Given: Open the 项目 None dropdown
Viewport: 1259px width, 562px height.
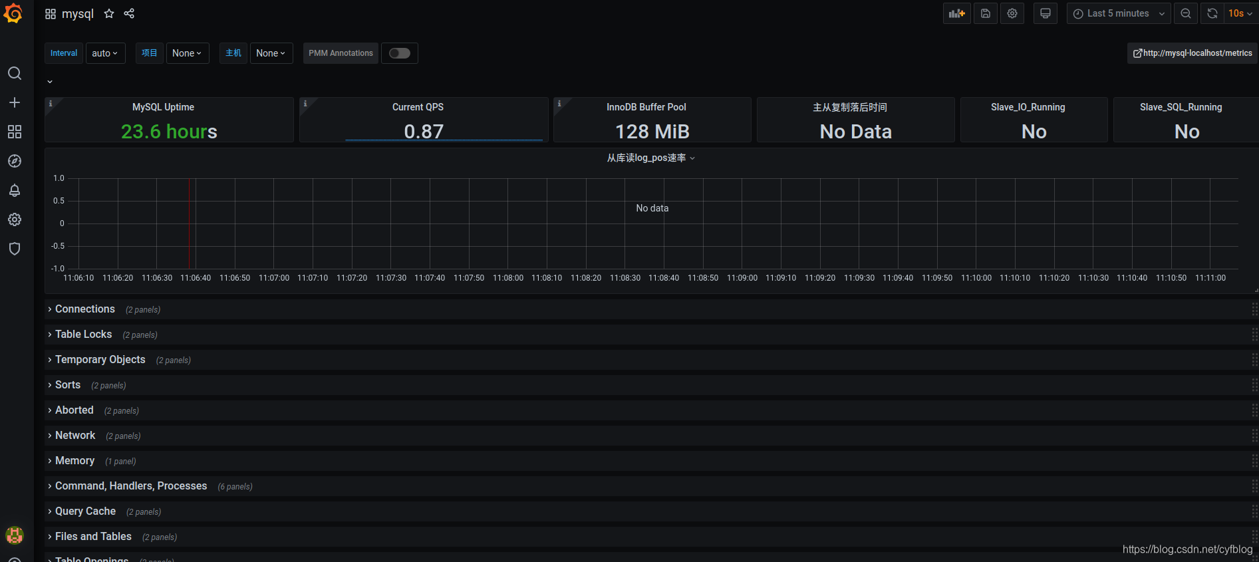Looking at the screenshot, I should coord(188,53).
